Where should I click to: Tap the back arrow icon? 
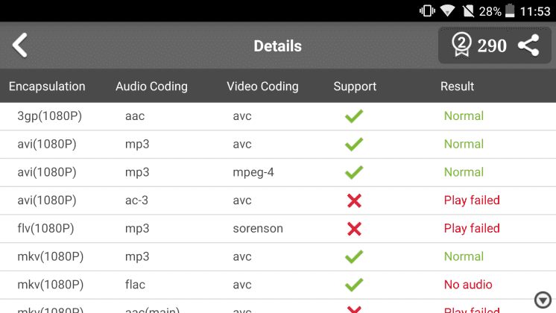point(20,45)
